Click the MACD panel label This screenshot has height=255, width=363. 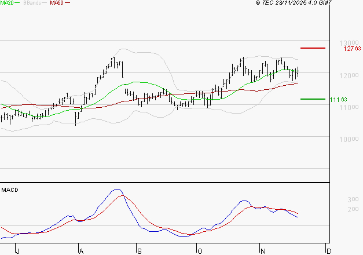click(10, 190)
